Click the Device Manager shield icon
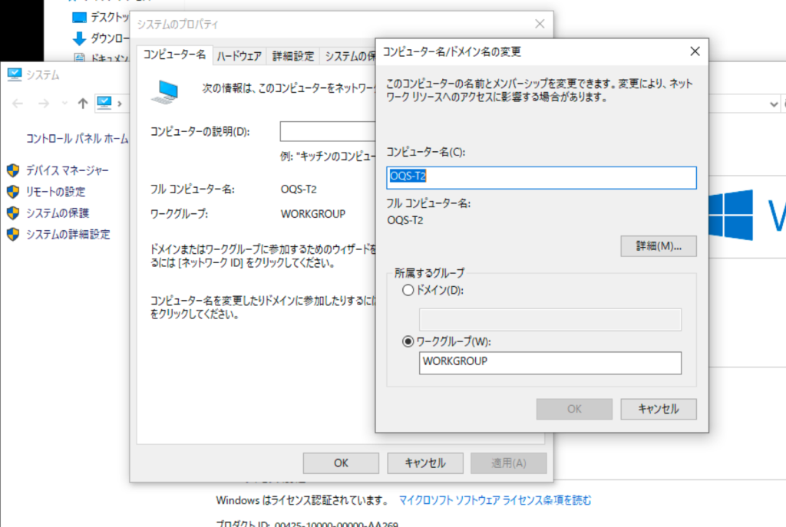 tap(12, 170)
